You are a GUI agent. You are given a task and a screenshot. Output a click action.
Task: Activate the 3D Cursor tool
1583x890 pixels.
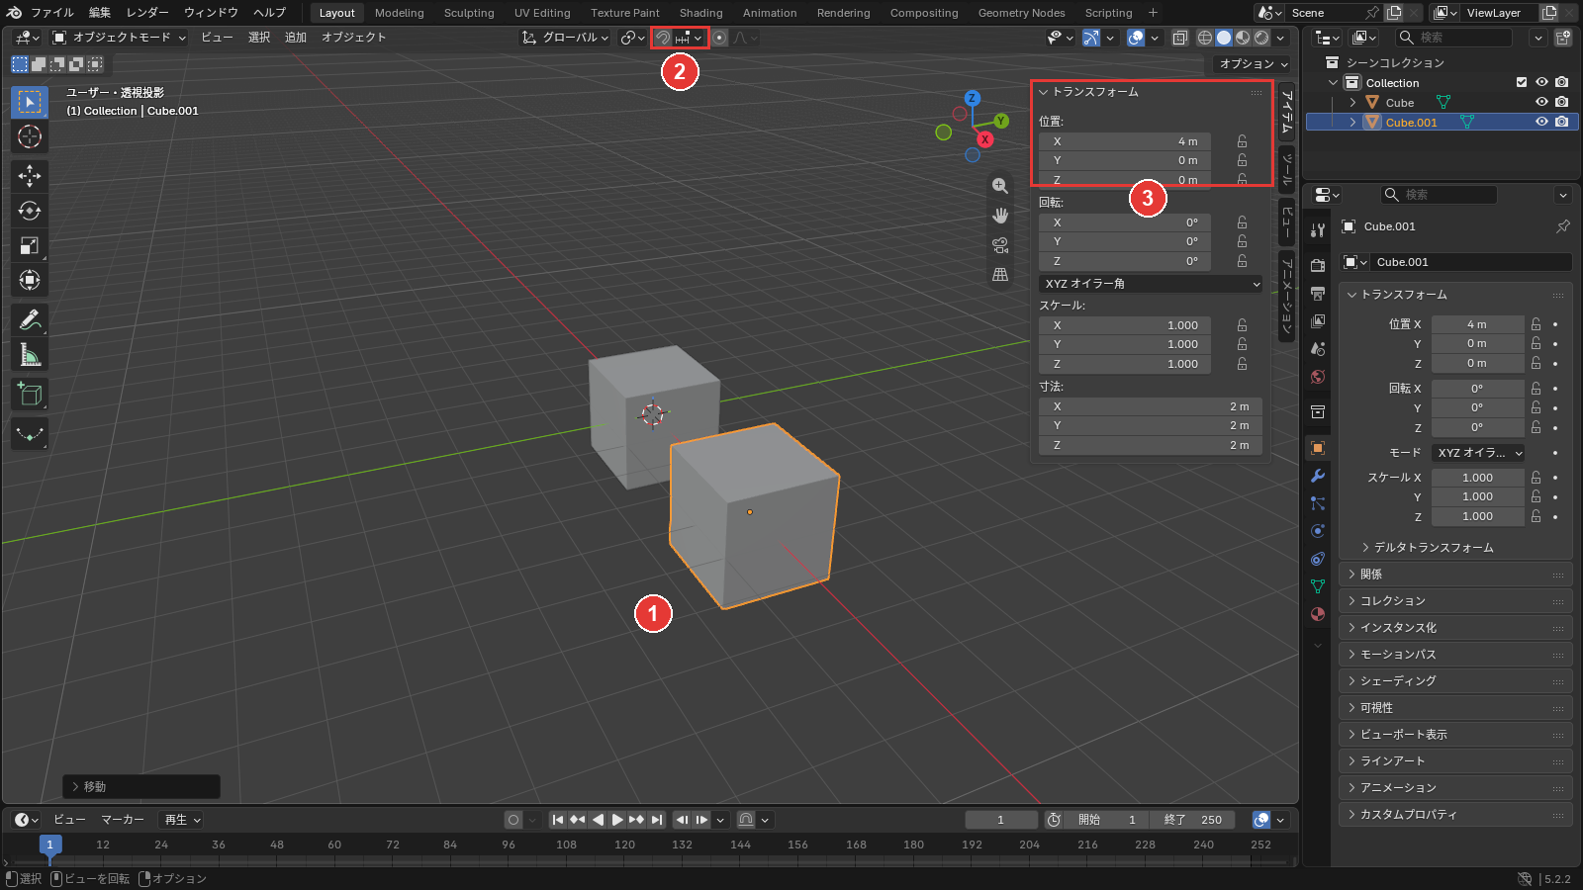(30, 136)
